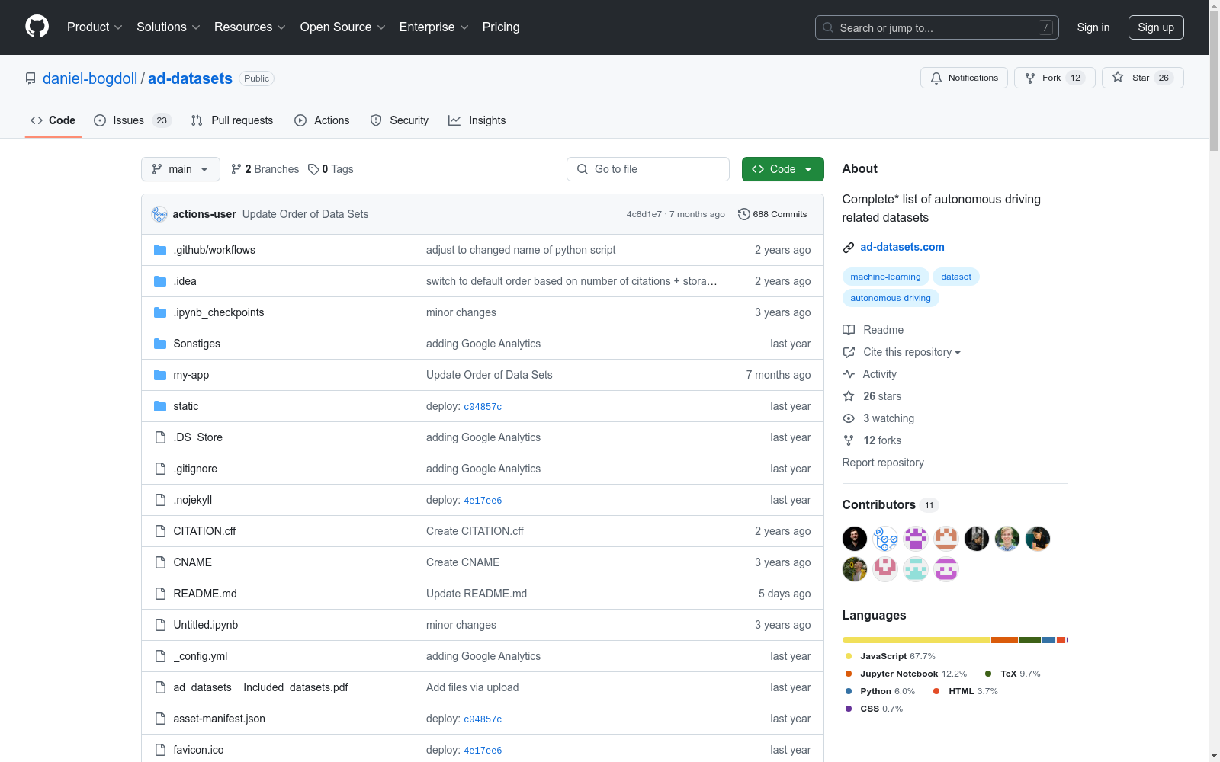Click the Sign in link
The width and height of the screenshot is (1220, 762).
(x=1093, y=27)
